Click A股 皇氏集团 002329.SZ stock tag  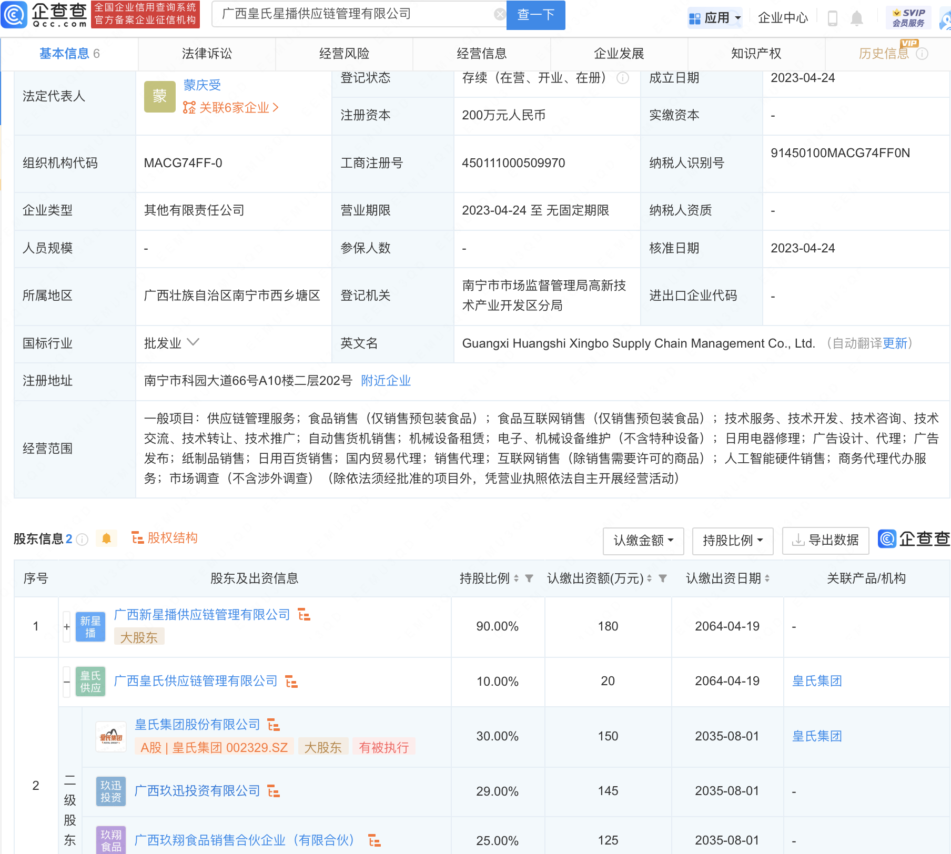(x=214, y=747)
